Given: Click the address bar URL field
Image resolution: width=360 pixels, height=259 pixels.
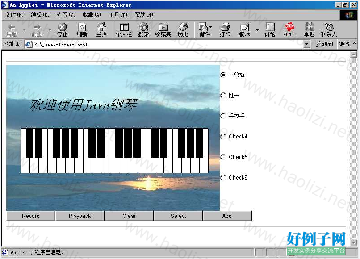Looking at the screenshot, I should click(x=165, y=44).
